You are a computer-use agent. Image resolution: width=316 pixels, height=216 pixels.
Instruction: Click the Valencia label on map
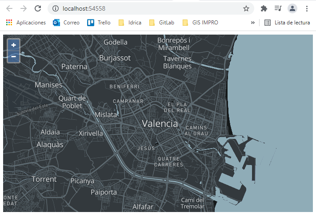click(160, 124)
